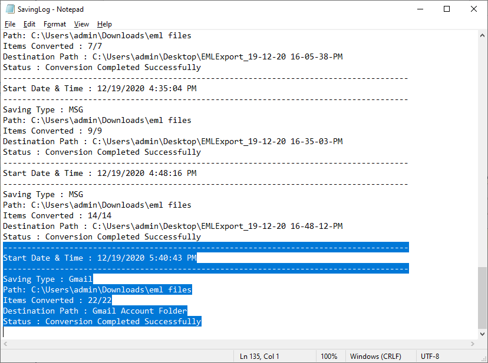This screenshot has width=488, height=363.
Task: Click the vertical scrollbar down arrow
Action: click(x=482, y=334)
